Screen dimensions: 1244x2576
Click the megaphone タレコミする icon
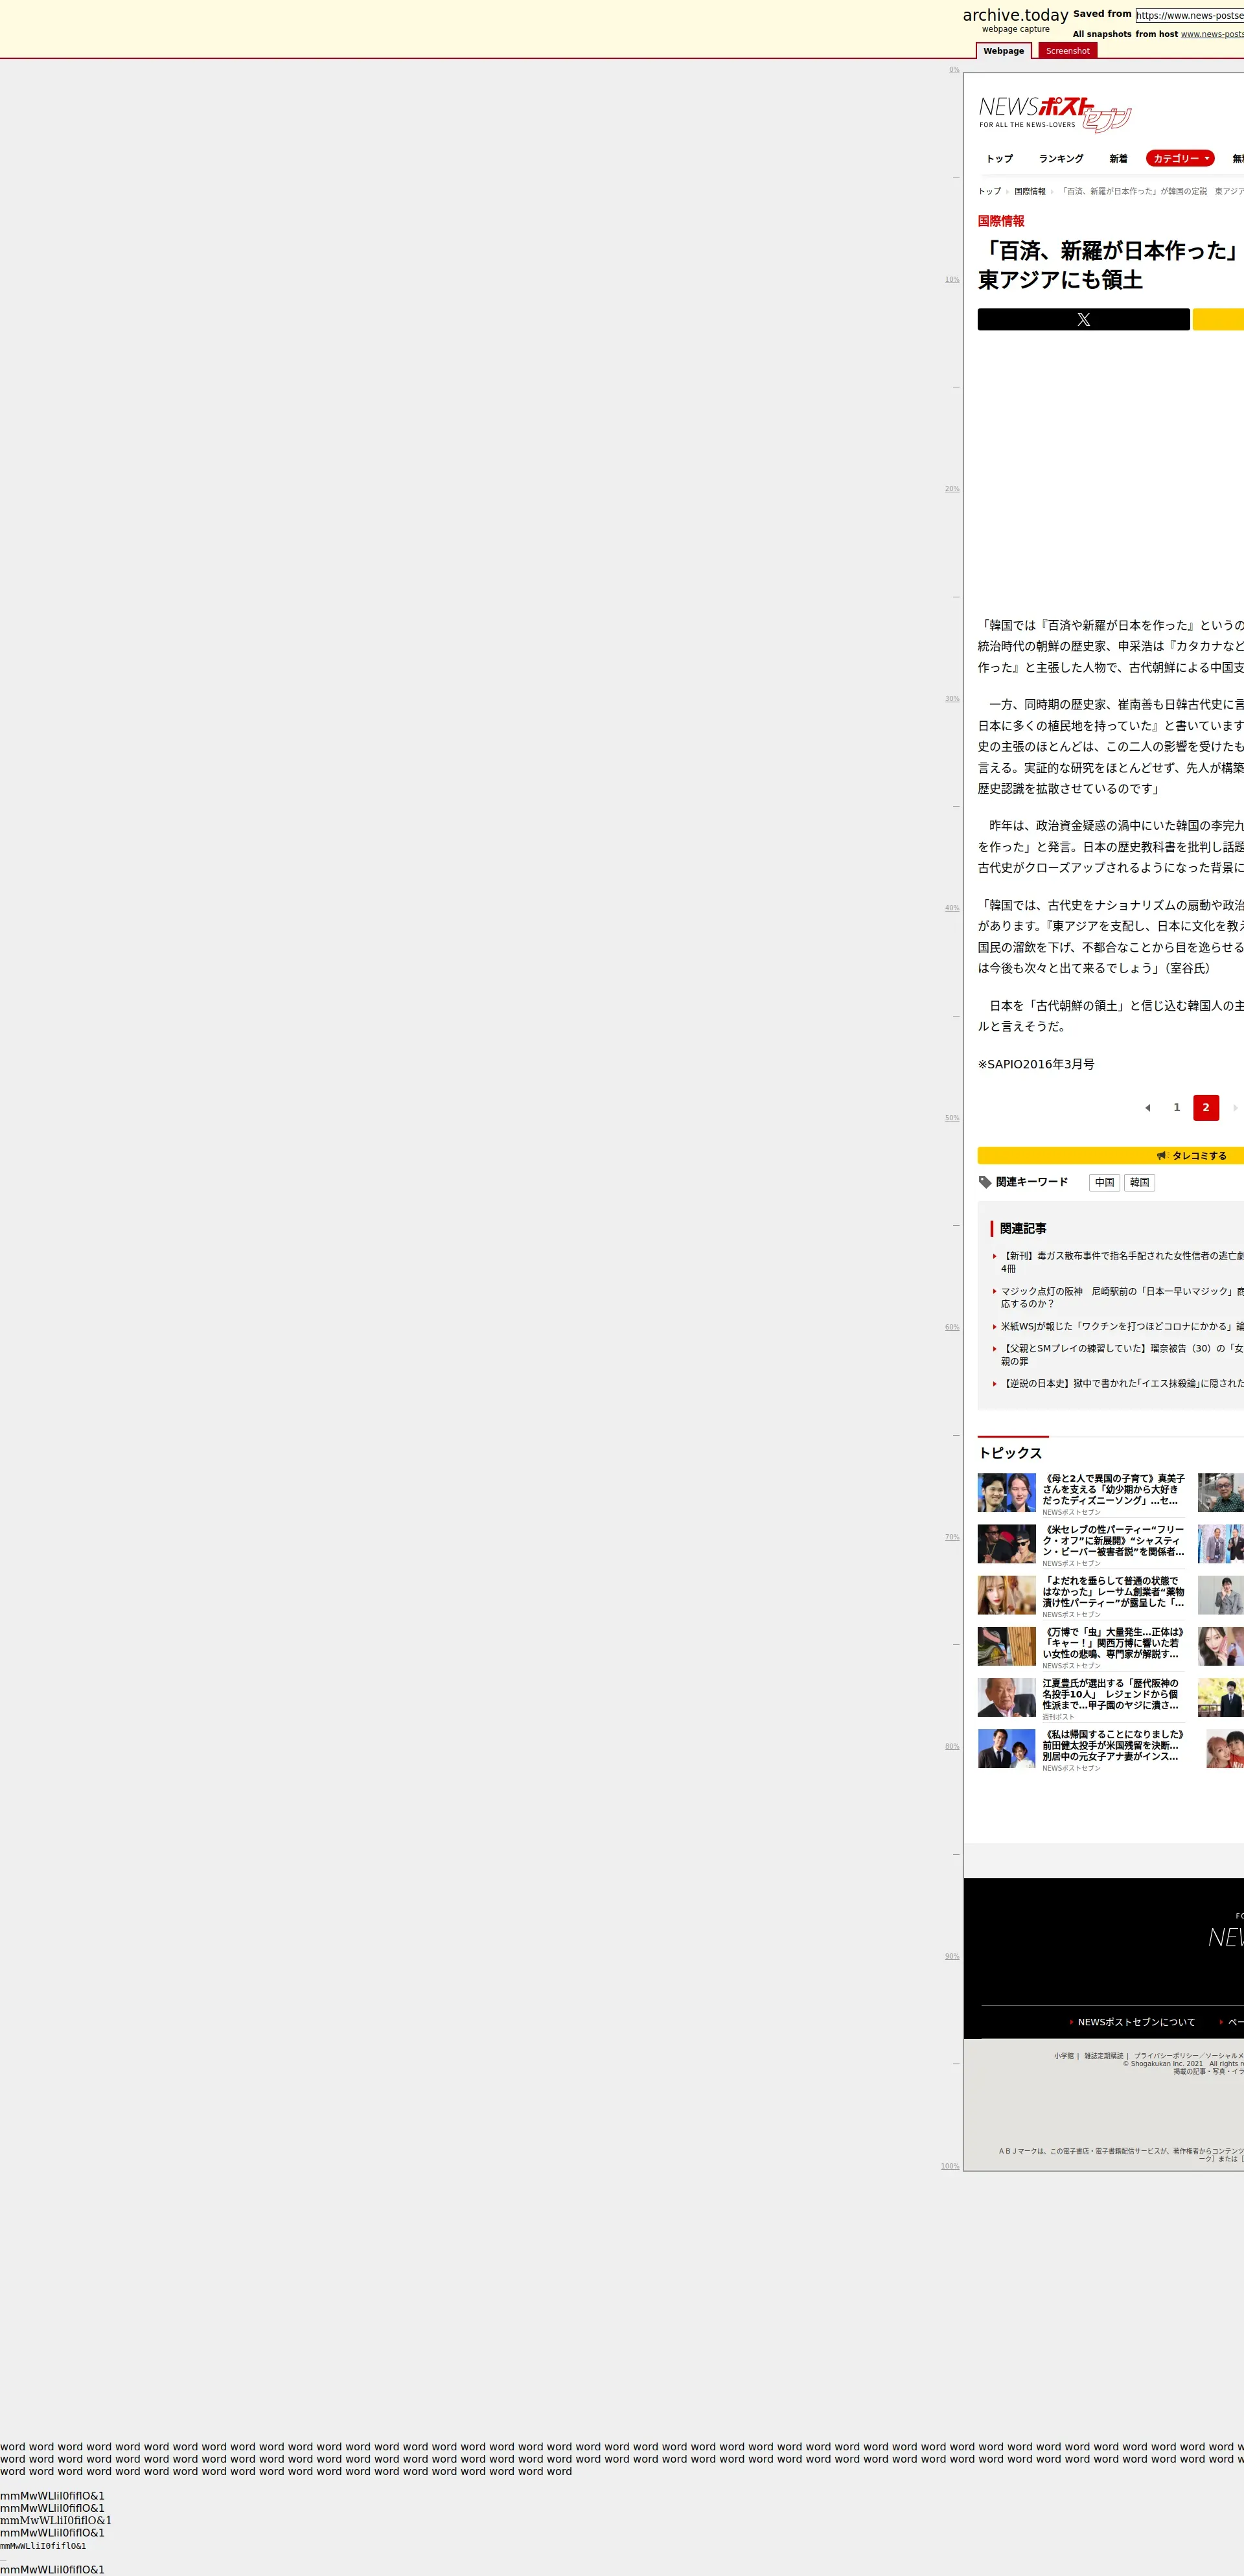click(1161, 1155)
